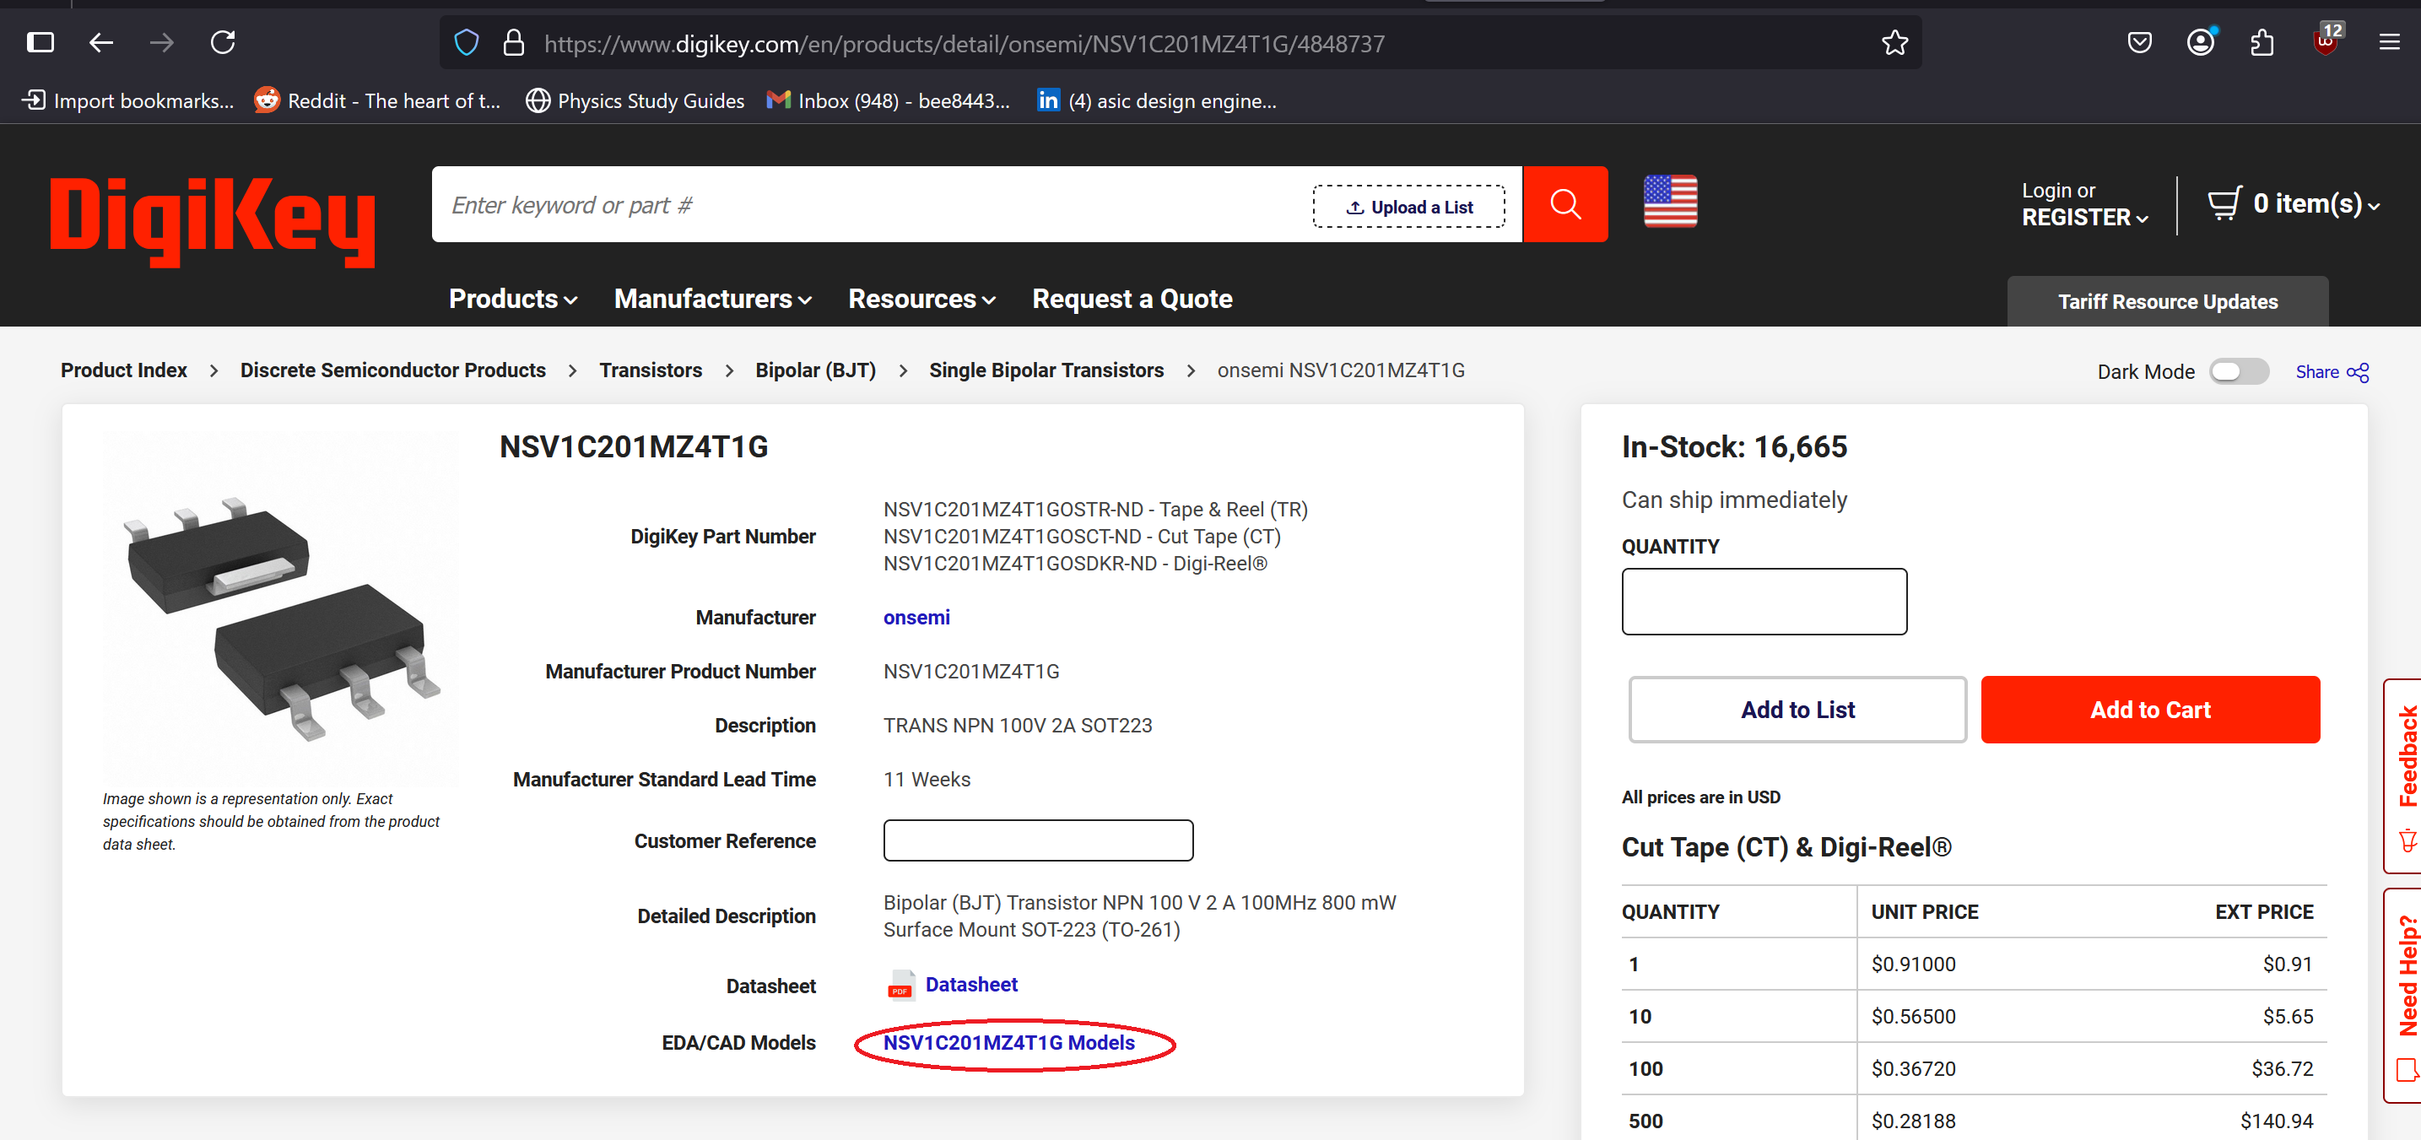
Task: Click the TRANS NPN 100V 2A SOT223 description
Action: [x=1017, y=726]
